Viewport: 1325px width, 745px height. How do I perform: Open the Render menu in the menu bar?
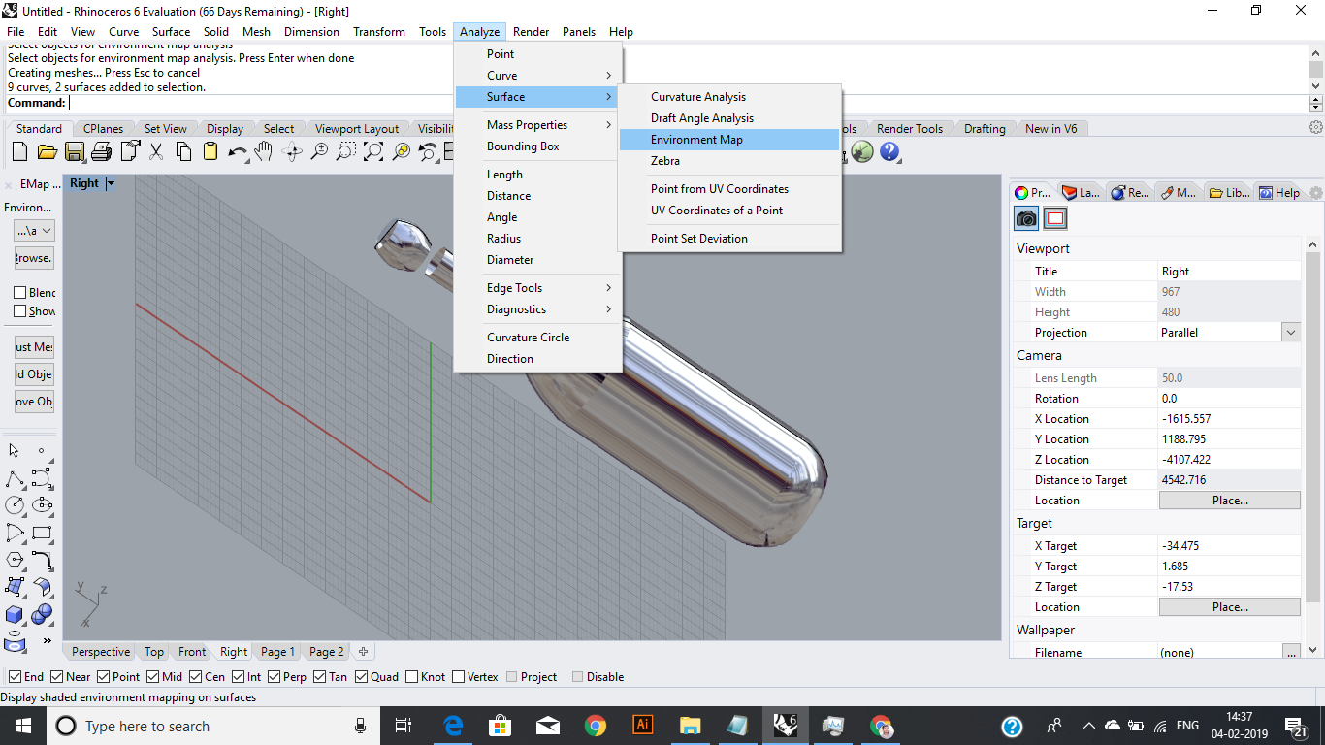click(531, 32)
